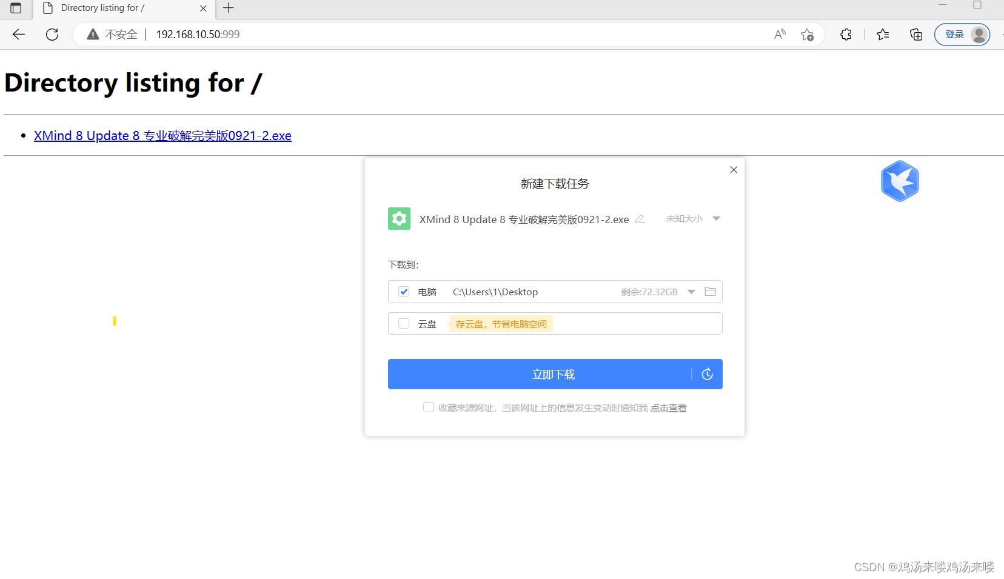Click the 不安全 security label
Viewport: 1004px width, 579px height.
click(x=121, y=35)
